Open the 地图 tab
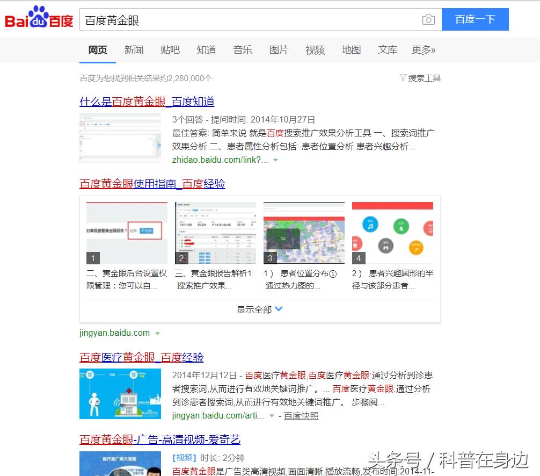Screen dimensions: 540x476 pyautogui.click(x=351, y=50)
